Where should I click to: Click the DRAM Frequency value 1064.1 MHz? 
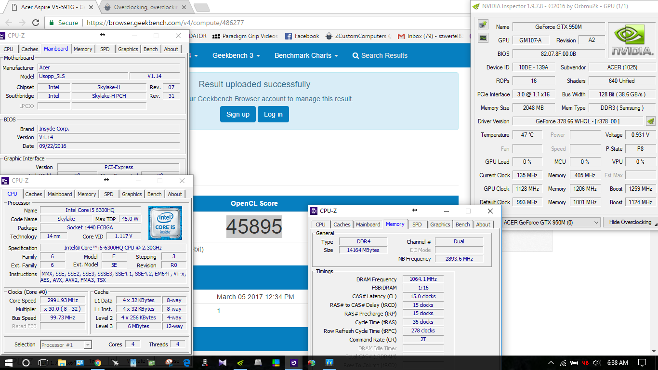423,279
